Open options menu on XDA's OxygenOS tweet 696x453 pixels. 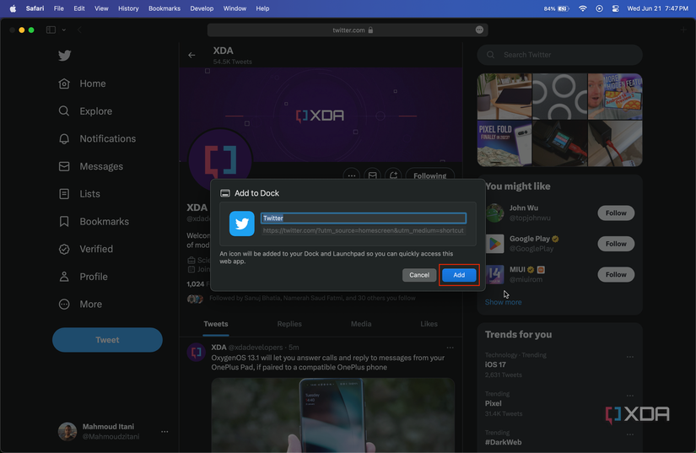[451, 348]
